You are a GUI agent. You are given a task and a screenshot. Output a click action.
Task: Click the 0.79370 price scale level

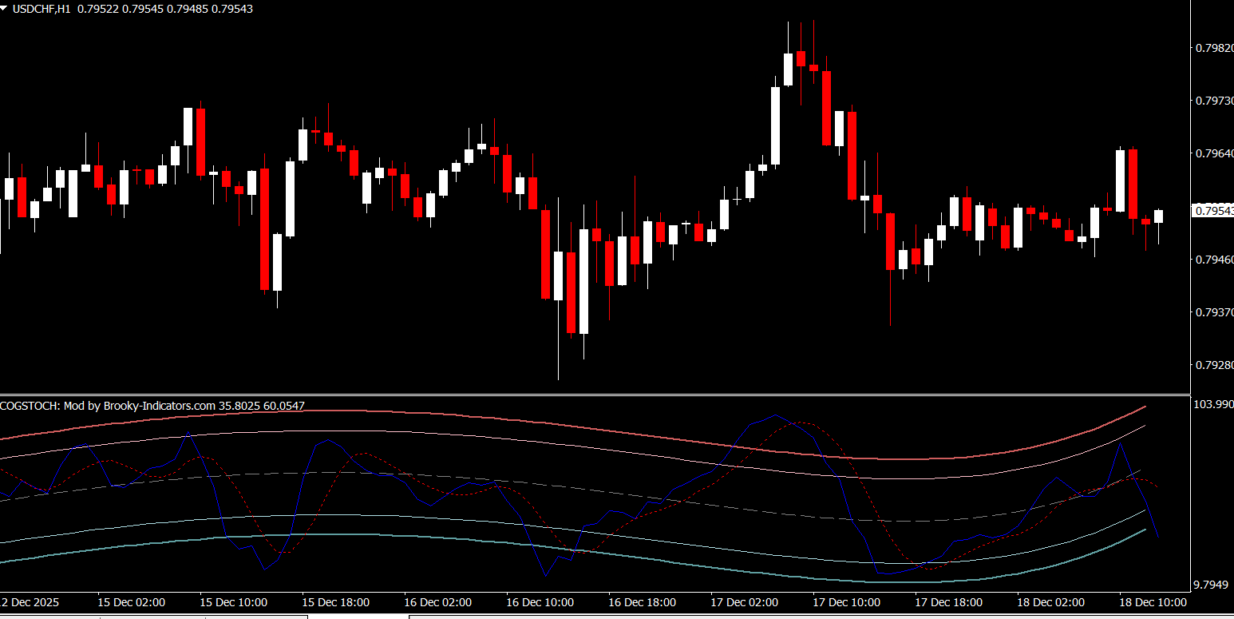[1213, 312]
